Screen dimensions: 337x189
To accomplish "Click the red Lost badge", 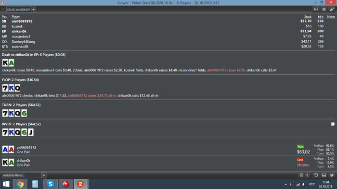I will coord(300,160).
